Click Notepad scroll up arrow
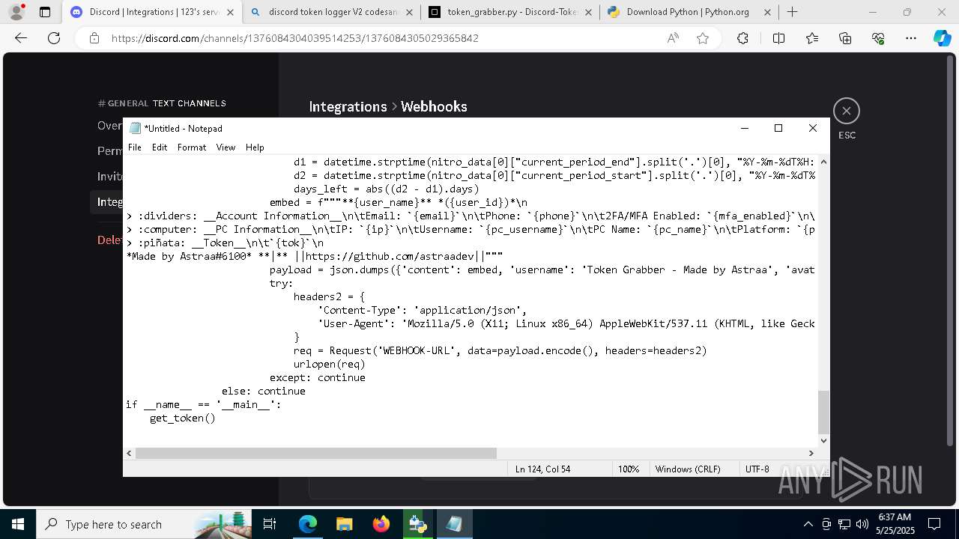The height and width of the screenshot is (539, 959). click(x=823, y=162)
